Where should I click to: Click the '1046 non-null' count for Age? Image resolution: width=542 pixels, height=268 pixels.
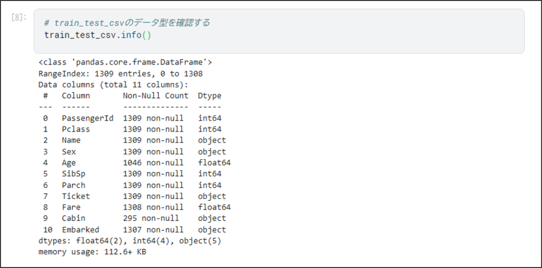(x=153, y=163)
